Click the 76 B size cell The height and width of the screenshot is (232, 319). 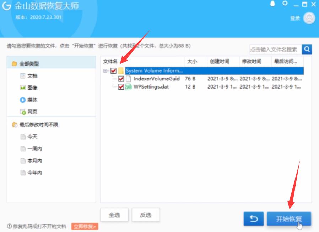pos(190,79)
